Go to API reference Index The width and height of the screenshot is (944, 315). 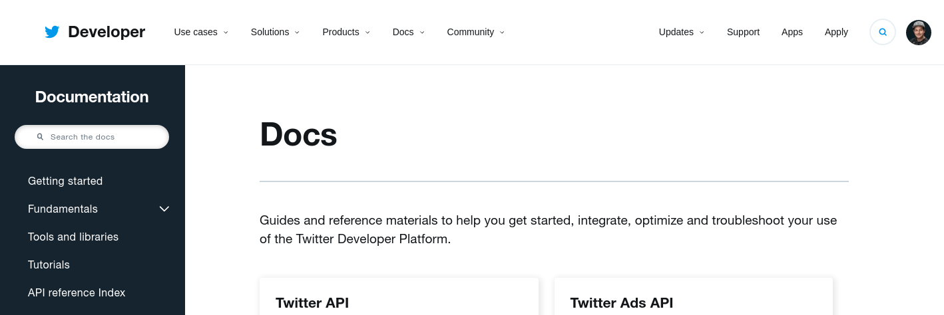[x=77, y=292]
